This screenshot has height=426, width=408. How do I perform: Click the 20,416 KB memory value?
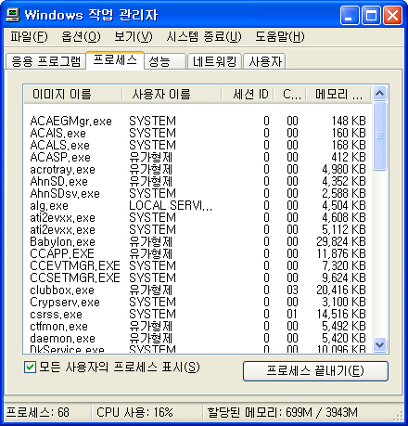pyautogui.click(x=341, y=290)
